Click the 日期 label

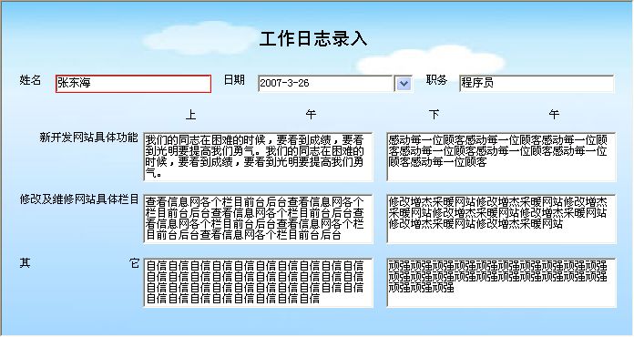click(234, 80)
